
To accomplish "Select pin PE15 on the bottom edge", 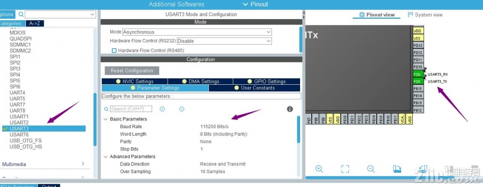I will click(381, 119).
